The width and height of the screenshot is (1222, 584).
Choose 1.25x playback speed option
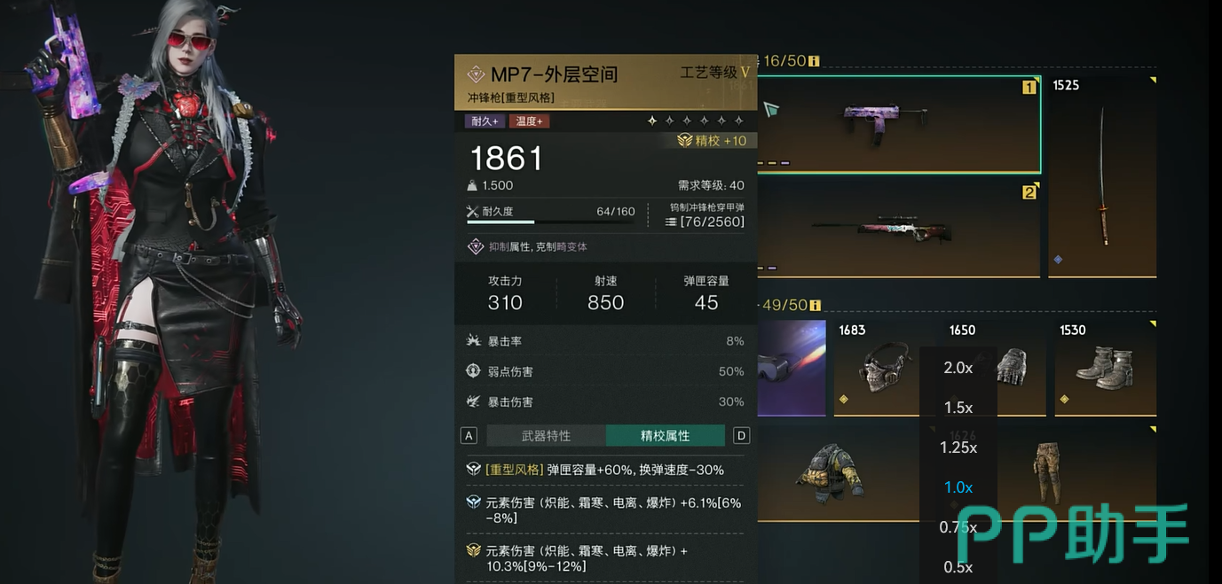click(958, 448)
